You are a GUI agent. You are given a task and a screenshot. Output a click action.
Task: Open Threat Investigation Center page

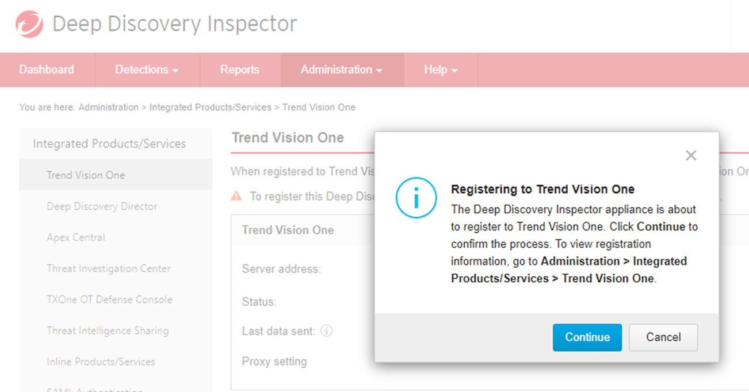coord(109,268)
